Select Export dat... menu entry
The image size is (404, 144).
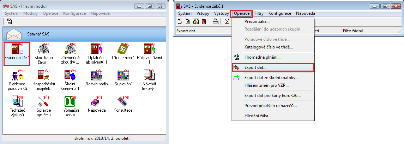point(273,67)
